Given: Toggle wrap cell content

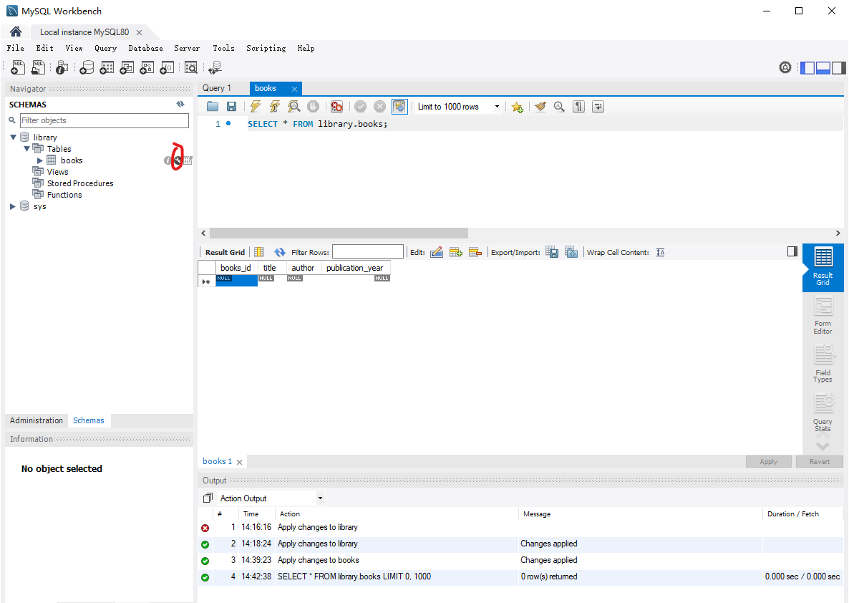Looking at the screenshot, I should 660,252.
